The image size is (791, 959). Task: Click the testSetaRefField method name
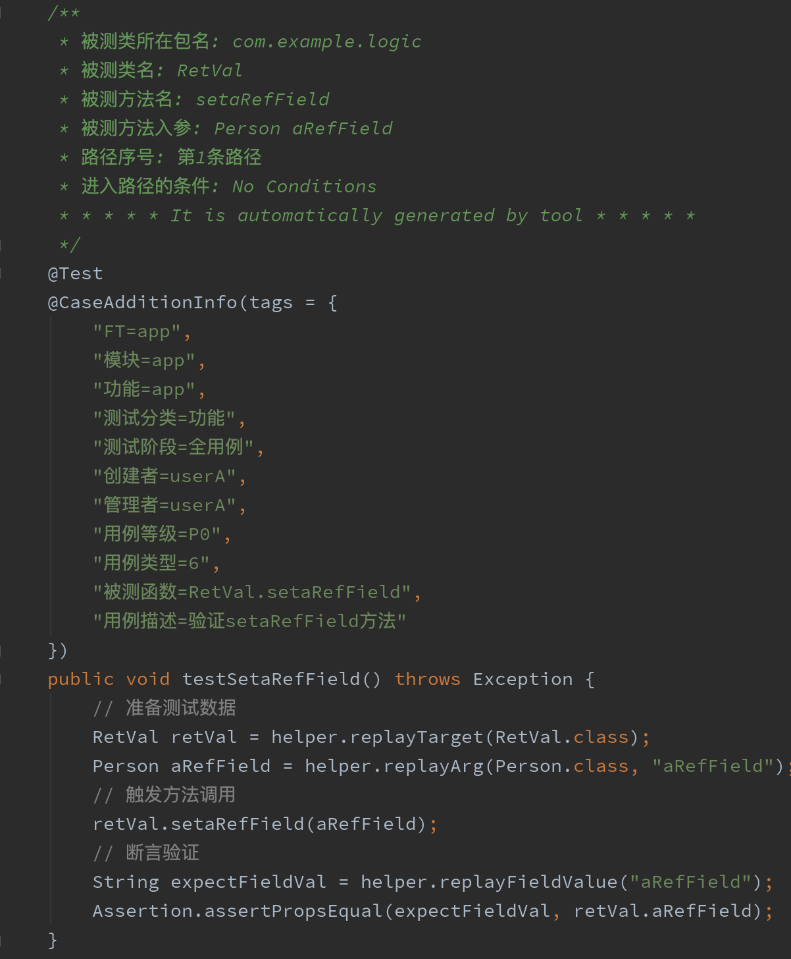point(271,679)
